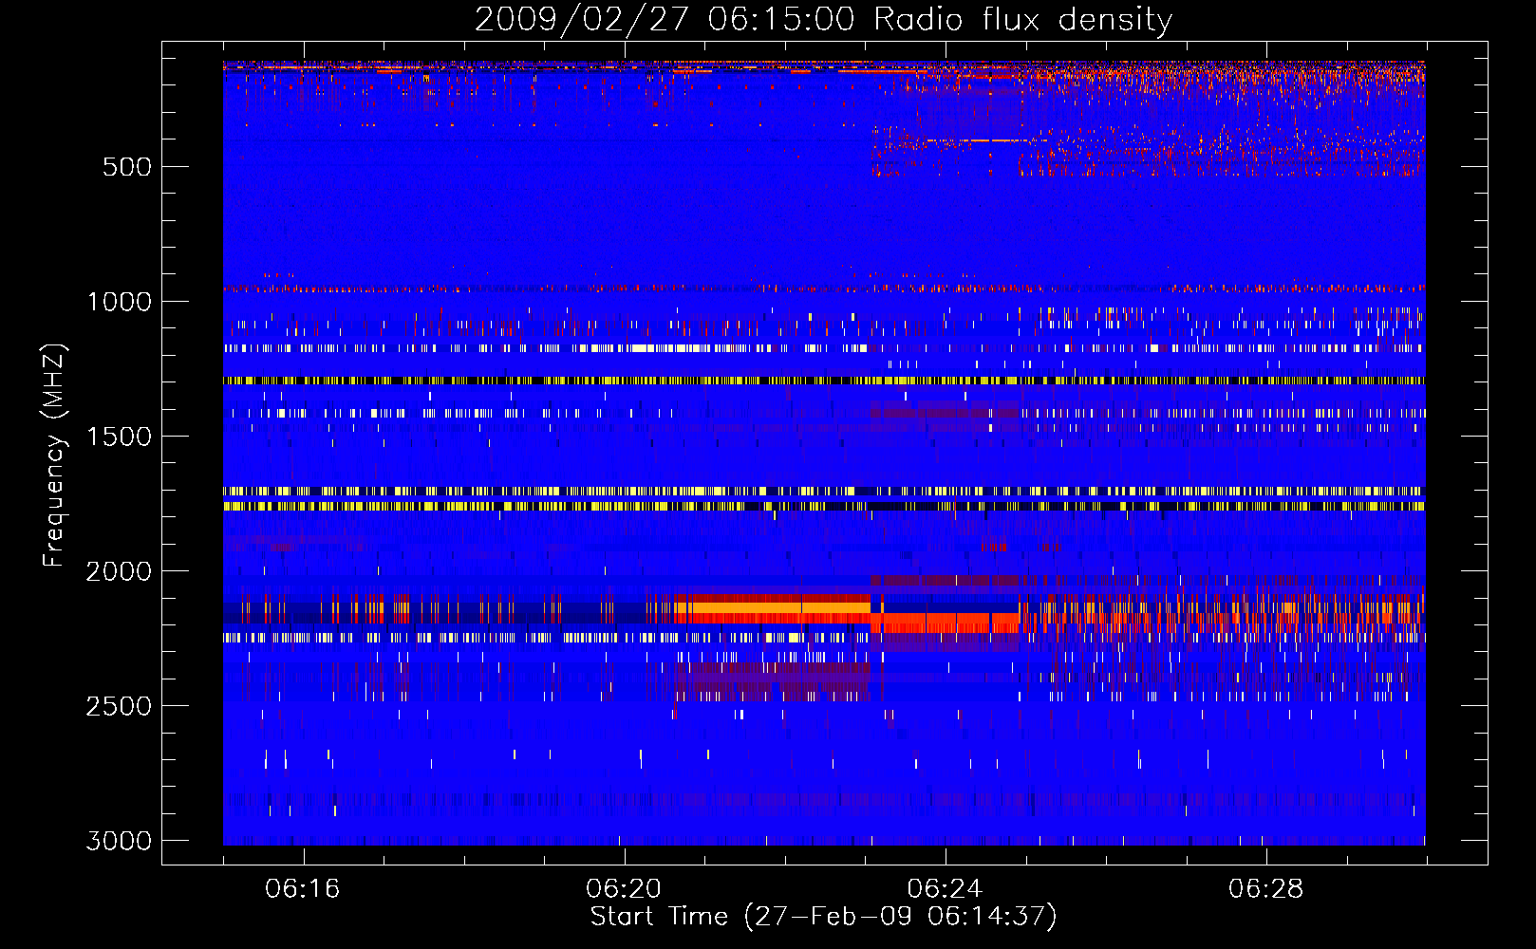This screenshot has height=949, width=1536.
Task: Click the 06:28 time tick label
Action: point(1265,888)
